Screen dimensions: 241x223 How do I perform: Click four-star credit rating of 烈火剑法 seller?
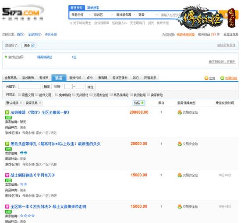pyautogui.click(x=27, y=216)
